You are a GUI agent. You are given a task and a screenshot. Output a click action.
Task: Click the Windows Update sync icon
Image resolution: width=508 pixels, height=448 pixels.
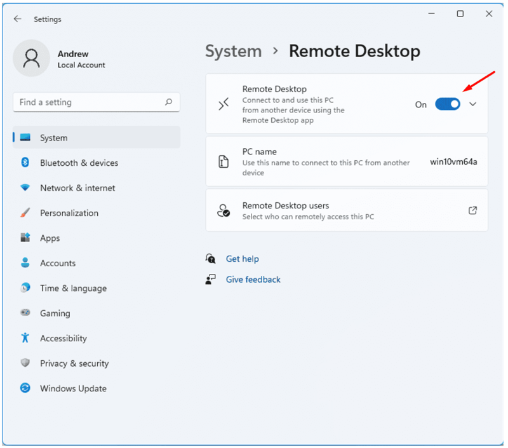[x=25, y=388]
